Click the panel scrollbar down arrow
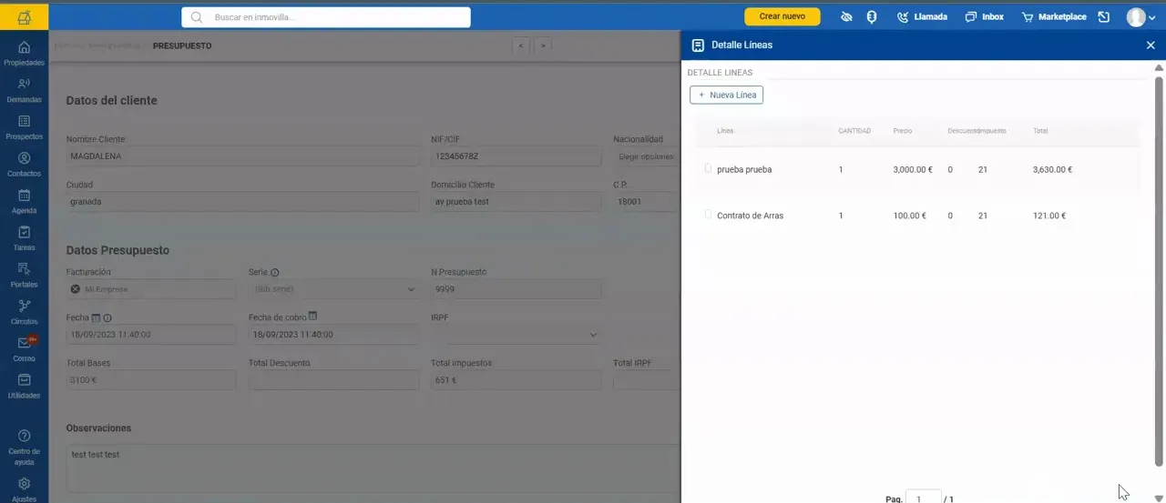1166x503 pixels. pos(1160,497)
